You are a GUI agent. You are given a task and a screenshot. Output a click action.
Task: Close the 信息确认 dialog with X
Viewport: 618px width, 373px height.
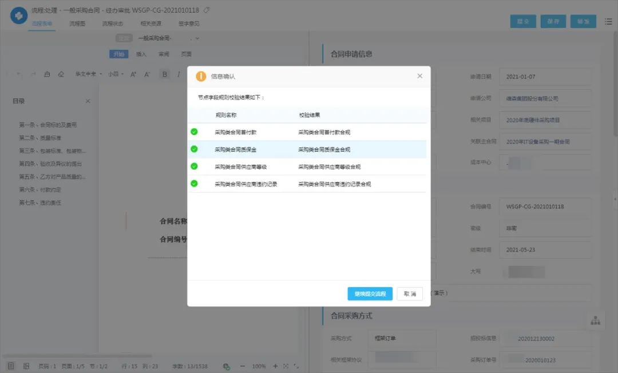click(420, 76)
